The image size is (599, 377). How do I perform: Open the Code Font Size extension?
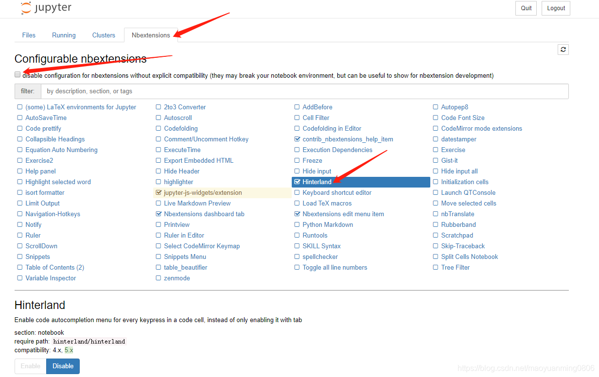(463, 118)
